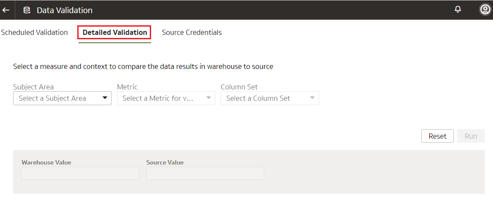Select the Detailed Validation tab

(114, 32)
